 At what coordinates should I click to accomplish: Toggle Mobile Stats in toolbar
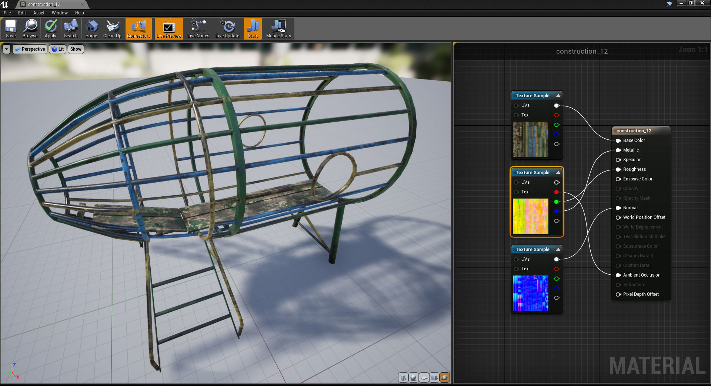[x=278, y=28]
